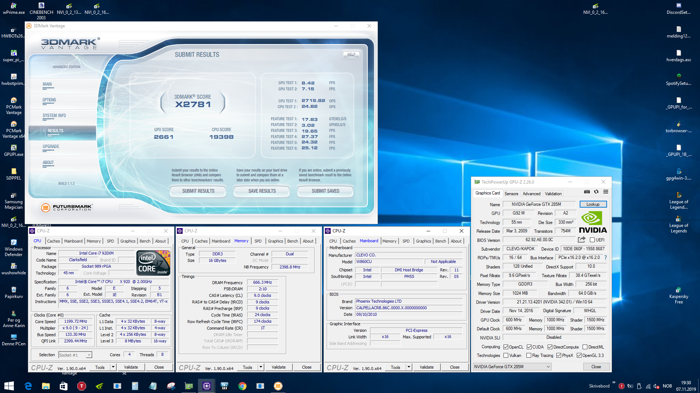Open the Validation tab in GPU-Z

pyautogui.click(x=553, y=193)
